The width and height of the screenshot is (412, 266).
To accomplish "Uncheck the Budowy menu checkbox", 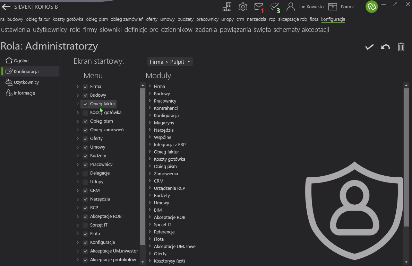I will click(x=85, y=95).
